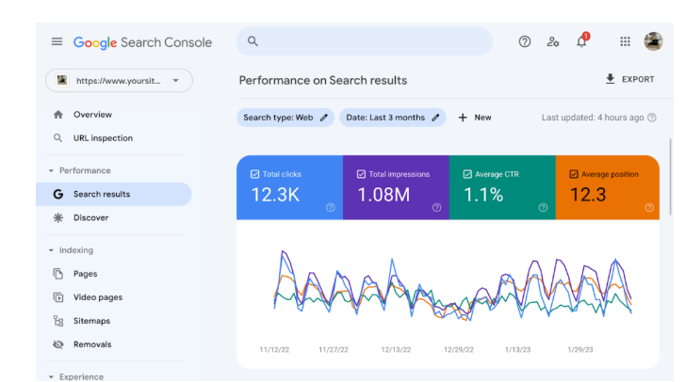Uncheck the Average CTR checkbox
The image size is (685, 382).
(467, 174)
